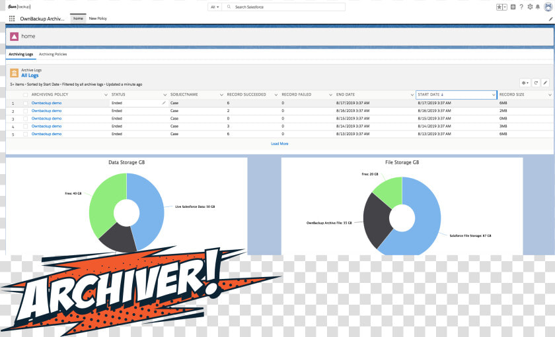Open SObjectName column menu chevron
Image resolution: width=555 pixels, height=337 pixels.
[x=221, y=95]
